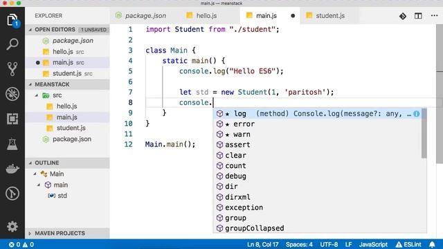Change language mode via JavaScript
The width and height of the screenshot is (443, 249).
click(373, 244)
